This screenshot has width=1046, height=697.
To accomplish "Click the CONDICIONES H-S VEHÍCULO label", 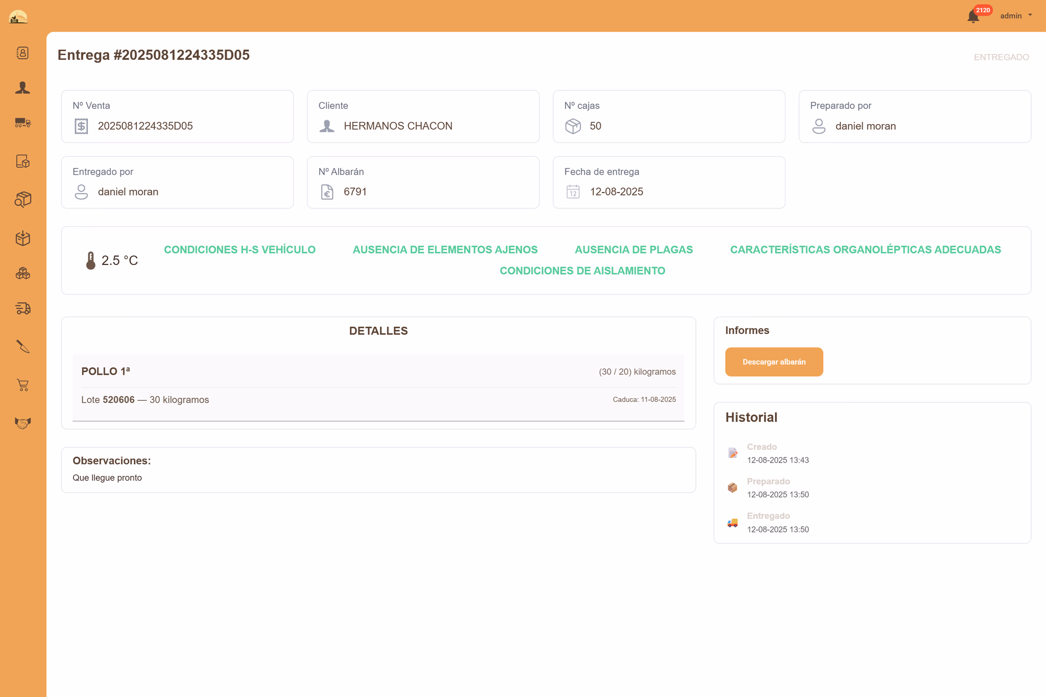I will [240, 250].
